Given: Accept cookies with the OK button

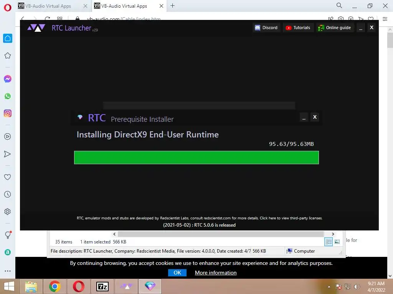Looking at the screenshot, I should [177, 273].
